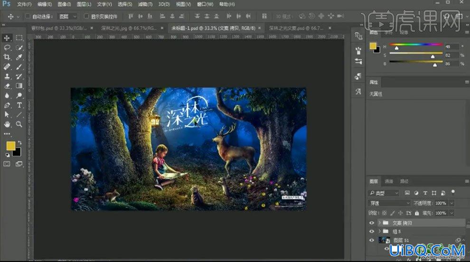
Task: Select the Pen tool
Action: coord(7,105)
